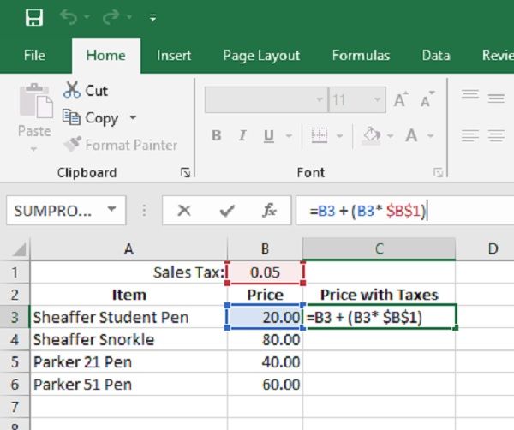Click the Paste clipboard icon
The width and height of the screenshot is (514, 430).
tap(36, 101)
